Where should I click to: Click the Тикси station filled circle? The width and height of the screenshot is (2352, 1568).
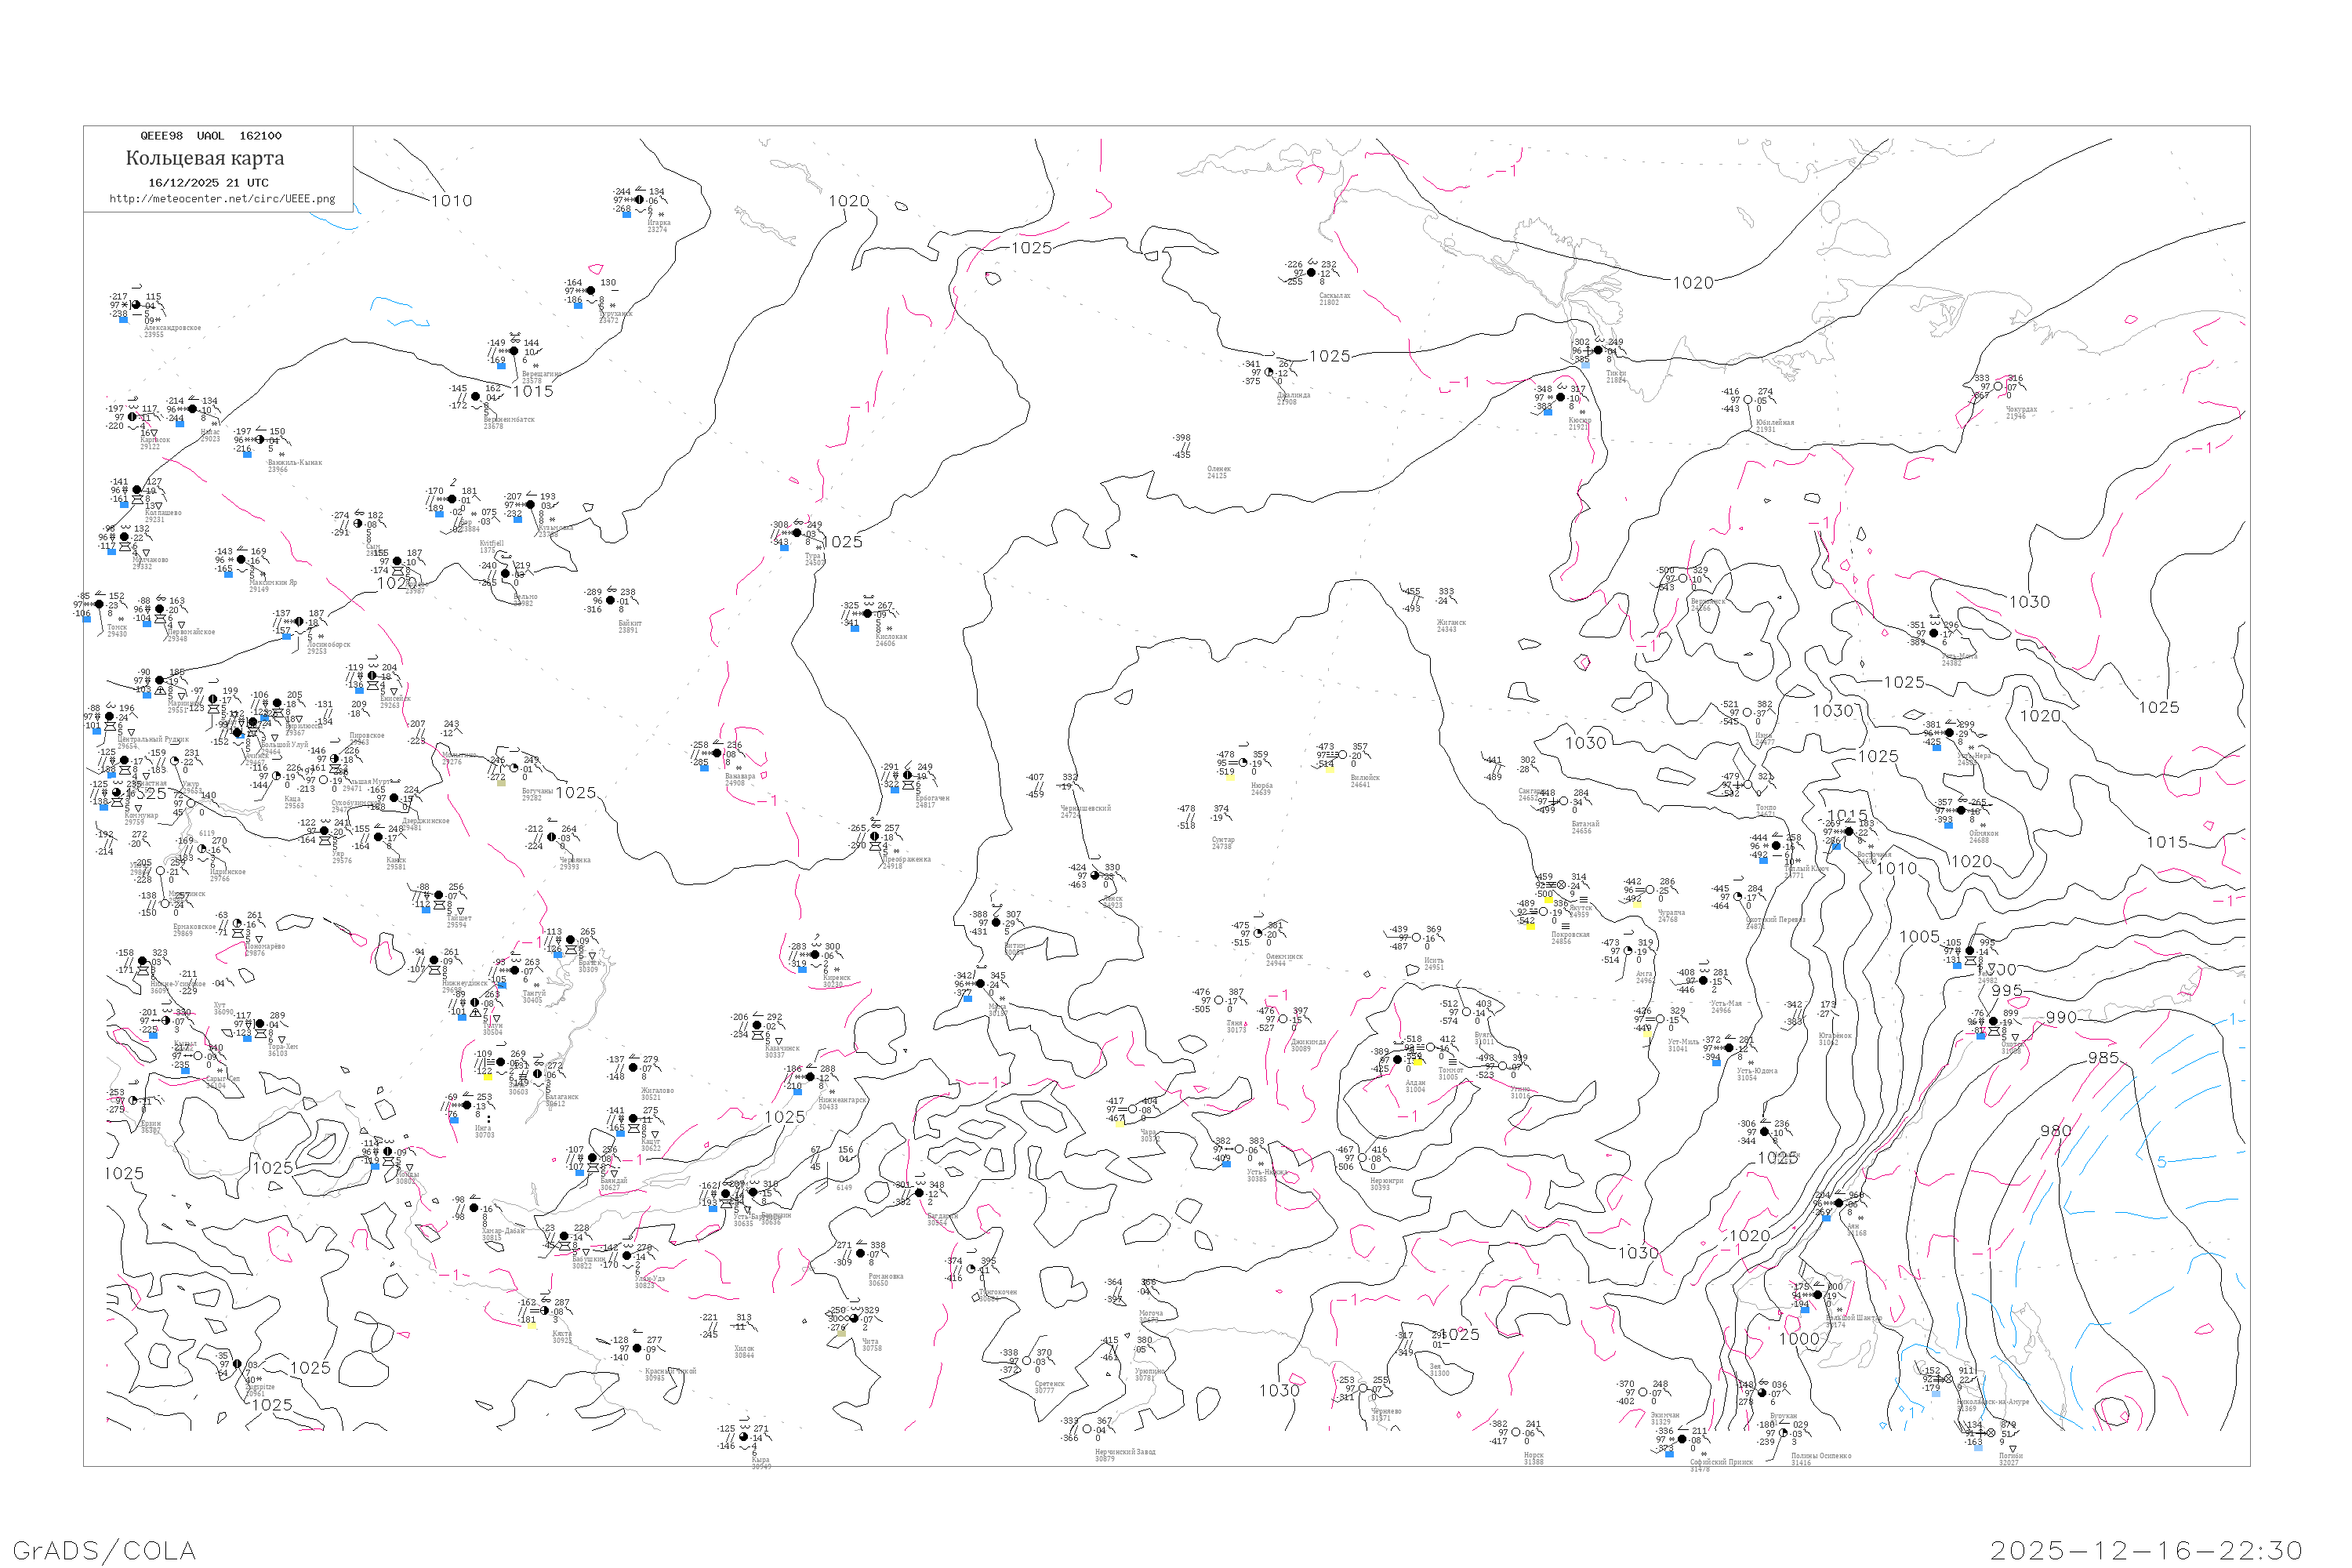coord(1598,350)
